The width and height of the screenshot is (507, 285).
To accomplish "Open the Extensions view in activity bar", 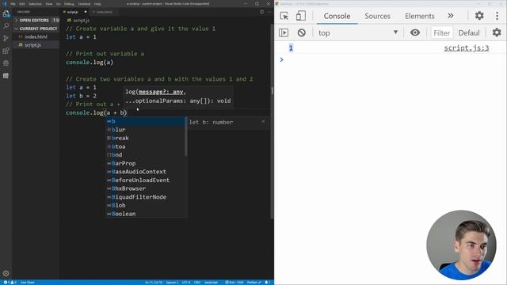I will tap(6, 51).
